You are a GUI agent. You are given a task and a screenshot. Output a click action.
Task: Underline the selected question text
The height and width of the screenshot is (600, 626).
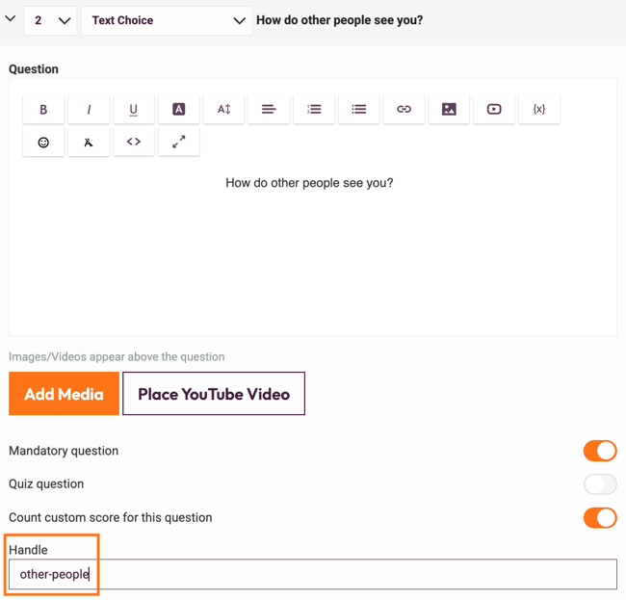133,110
